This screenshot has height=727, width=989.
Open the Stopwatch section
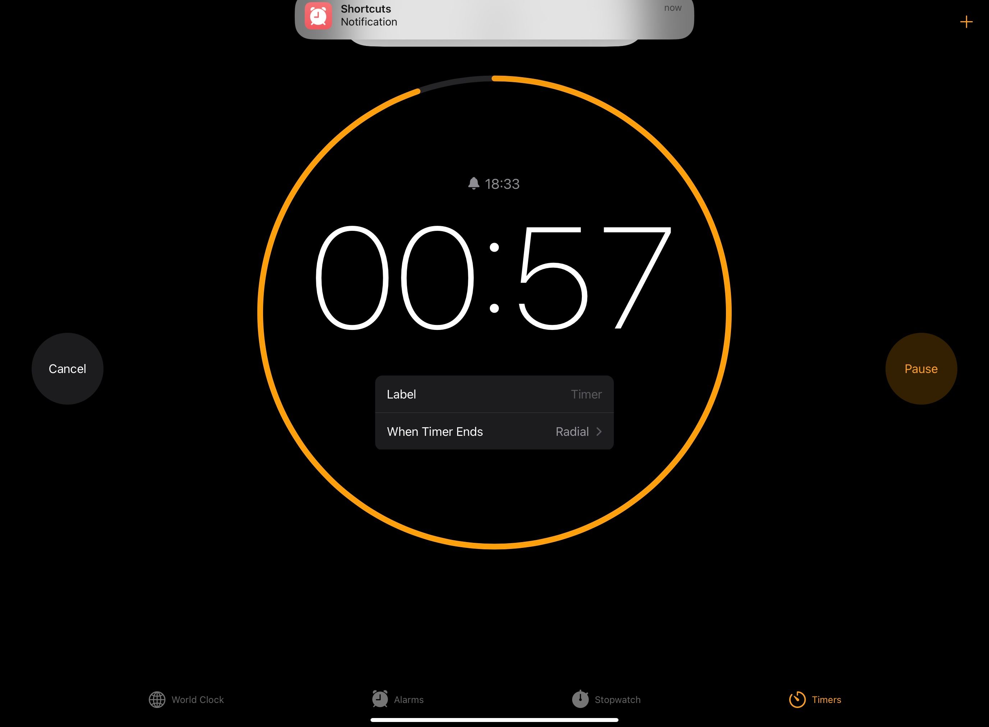tap(607, 699)
